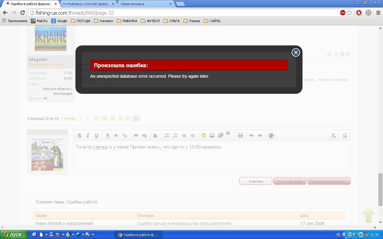Viewport: 383px width, 239px height.
Task: Go to page 31 of thread
Action: click(128, 119)
